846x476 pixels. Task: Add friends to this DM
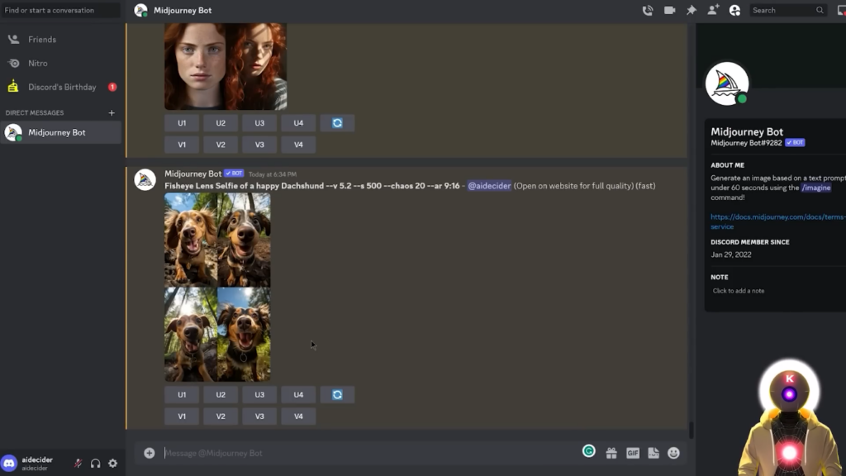point(713,11)
